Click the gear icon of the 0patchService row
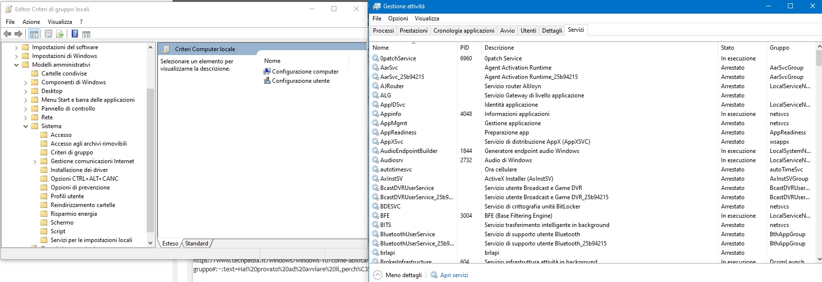The height and width of the screenshot is (282, 822). [x=375, y=58]
